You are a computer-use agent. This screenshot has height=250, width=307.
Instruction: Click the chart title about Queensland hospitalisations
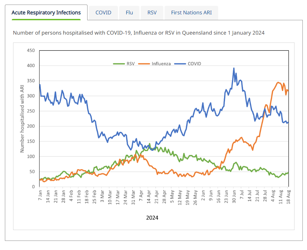tap(138, 33)
